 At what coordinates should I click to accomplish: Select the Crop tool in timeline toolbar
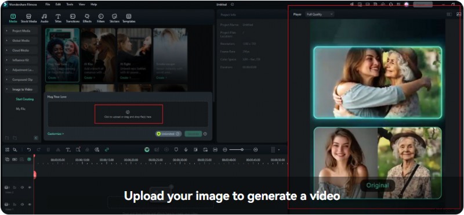pos(78,150)
